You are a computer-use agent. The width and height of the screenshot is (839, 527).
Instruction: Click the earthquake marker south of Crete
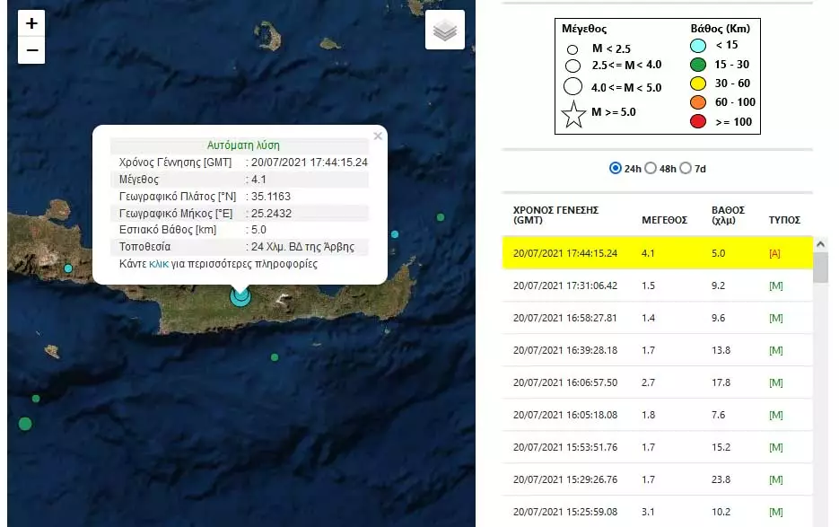[275, 357]
